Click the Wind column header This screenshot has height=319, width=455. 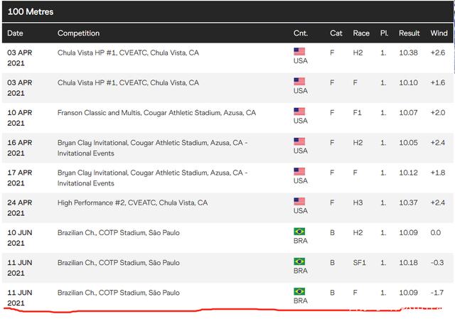(x=439, y=33)
